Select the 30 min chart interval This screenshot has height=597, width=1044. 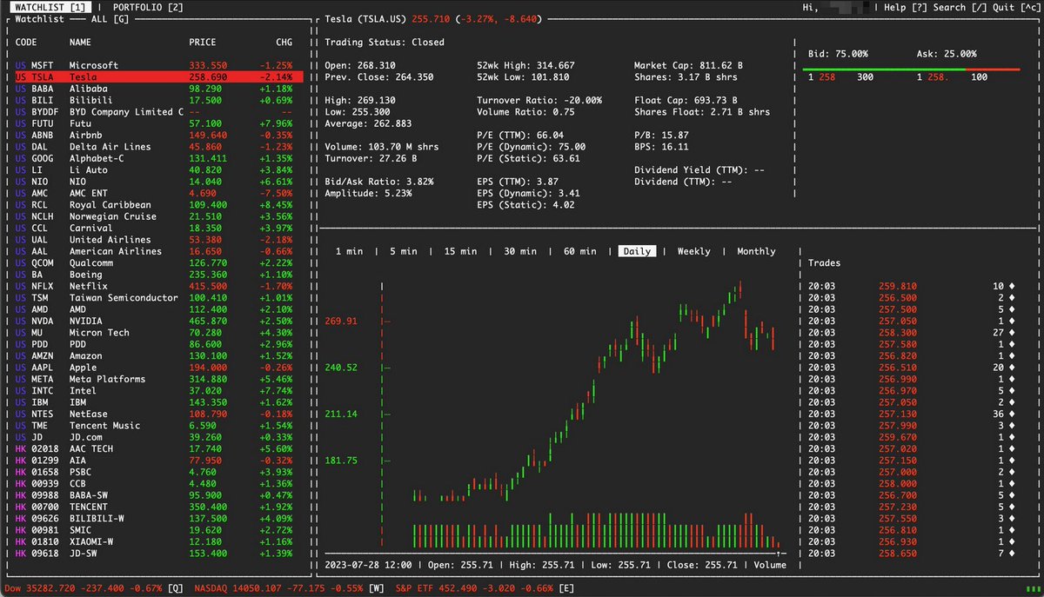coord(519,251)
